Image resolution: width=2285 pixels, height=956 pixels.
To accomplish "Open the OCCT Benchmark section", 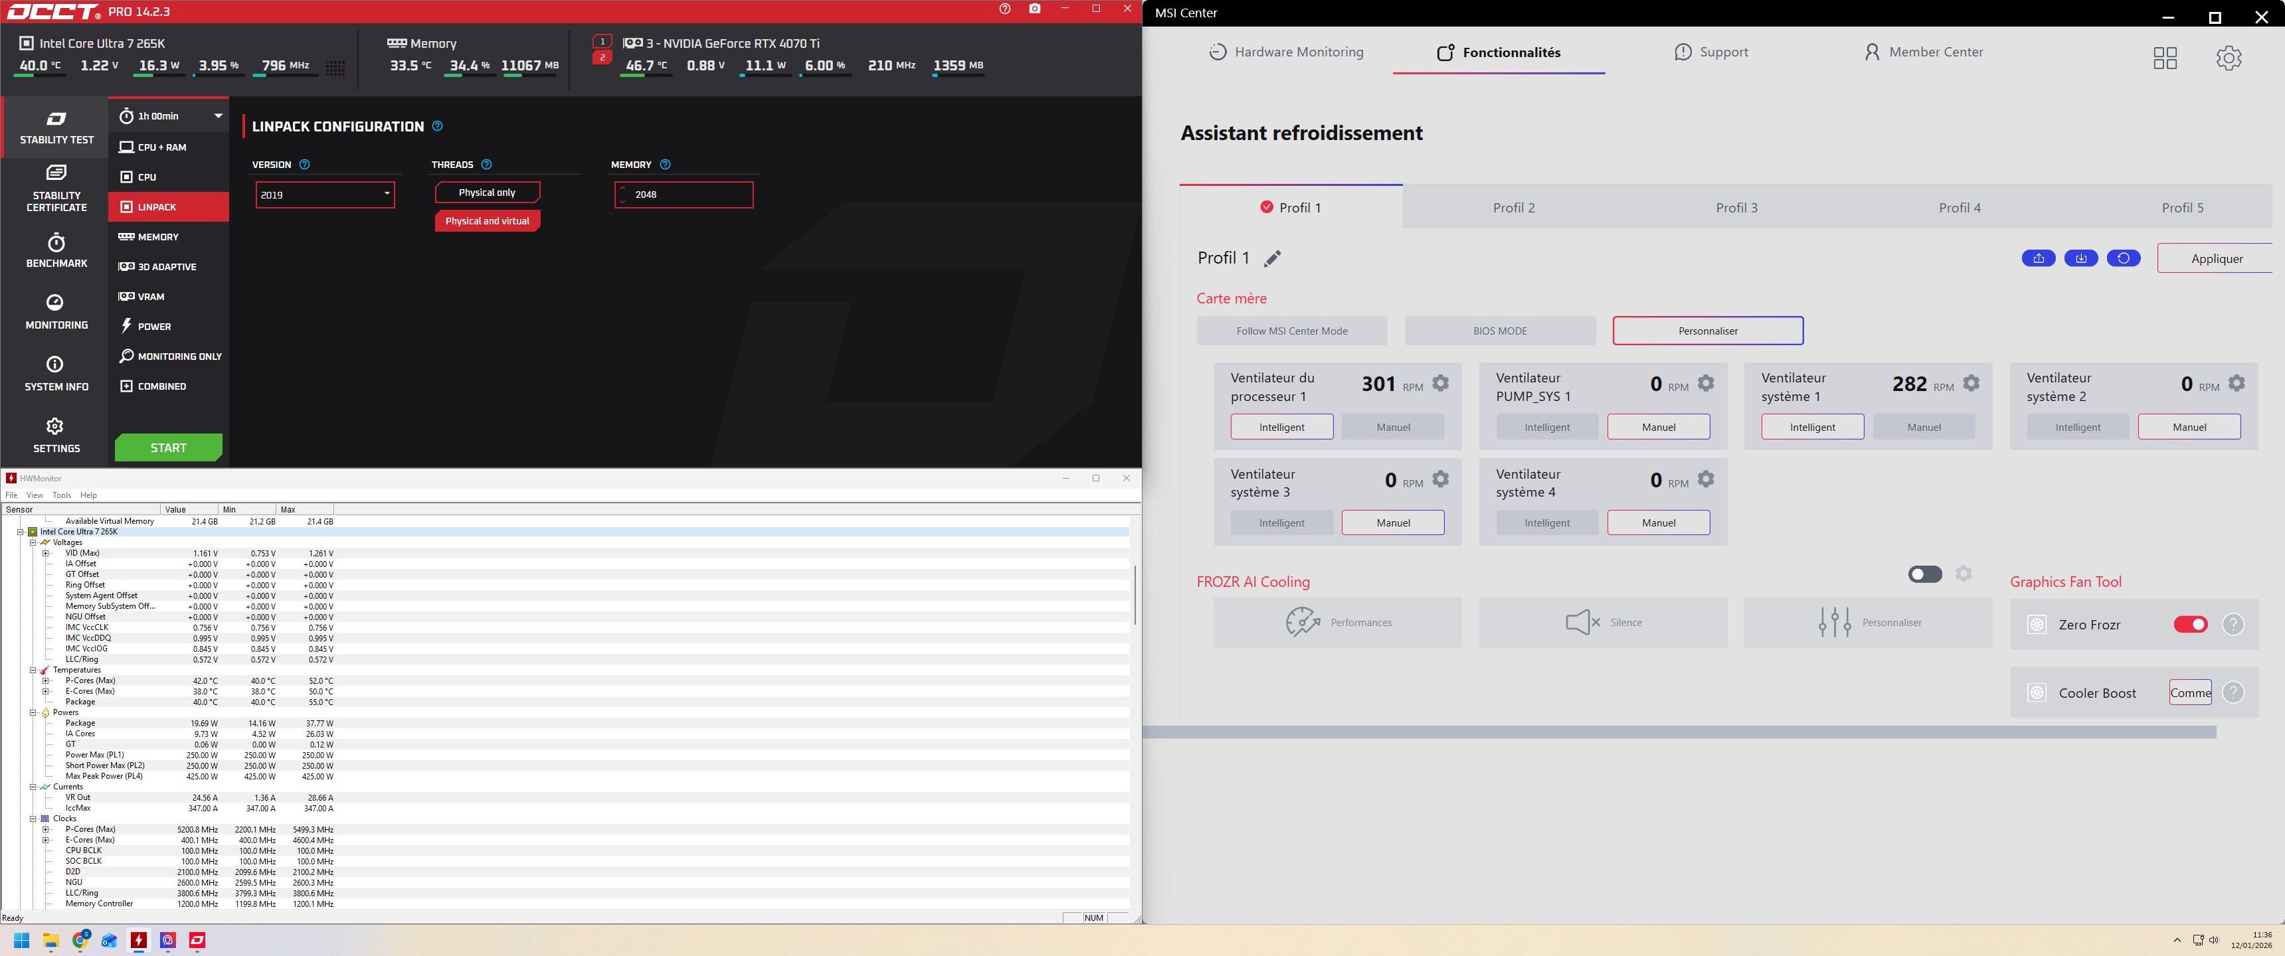I will pos(56,250).
